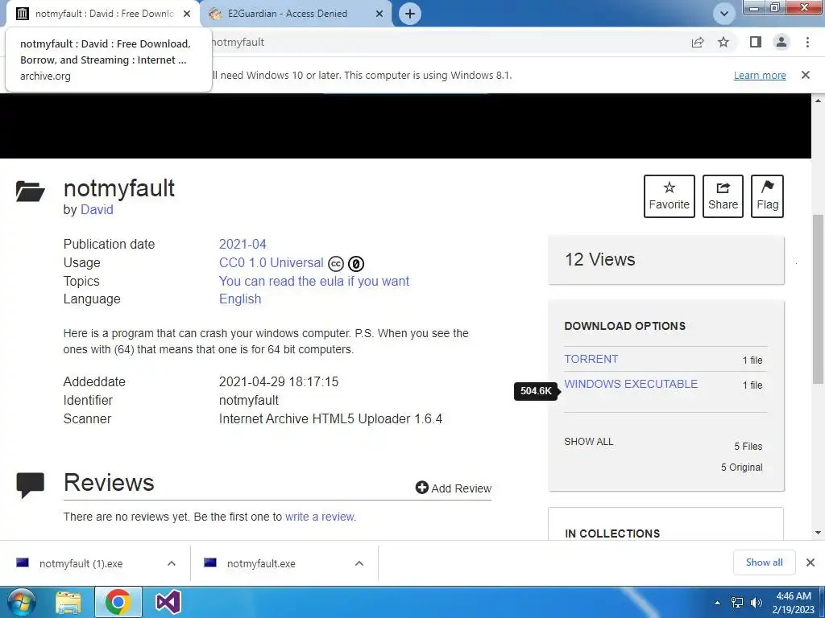Dismiss the Windows 10 warning infobar
Viewport: 825px width, 618px height.
pos(805,75)
